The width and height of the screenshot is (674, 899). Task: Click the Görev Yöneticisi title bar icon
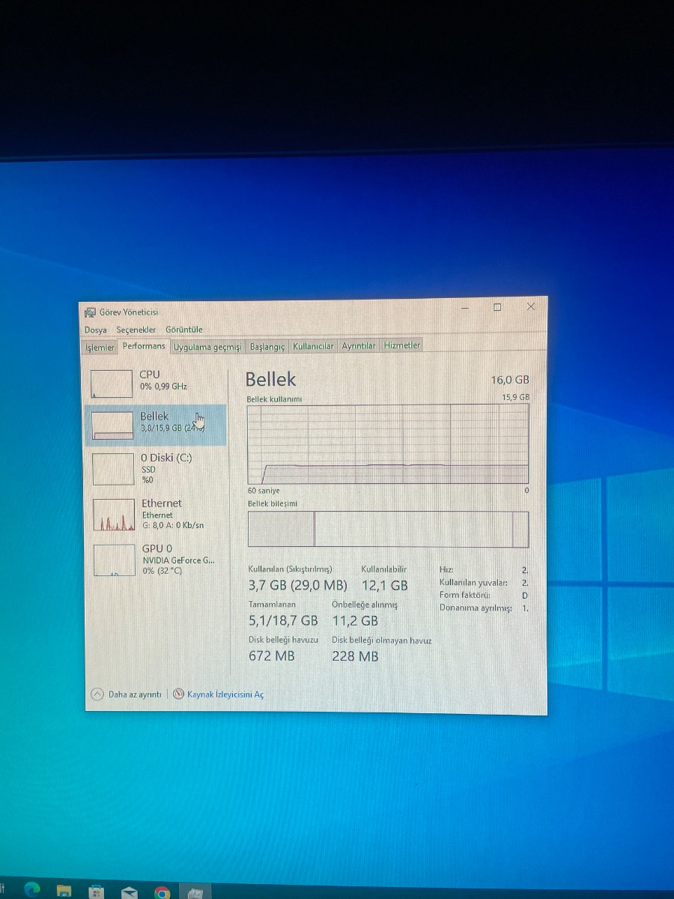91,312
